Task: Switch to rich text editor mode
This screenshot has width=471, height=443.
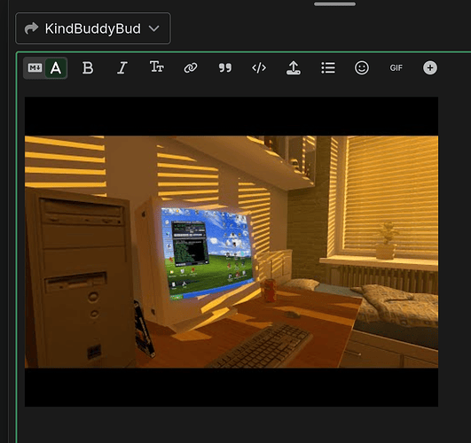Action: [x=56, y=68]
